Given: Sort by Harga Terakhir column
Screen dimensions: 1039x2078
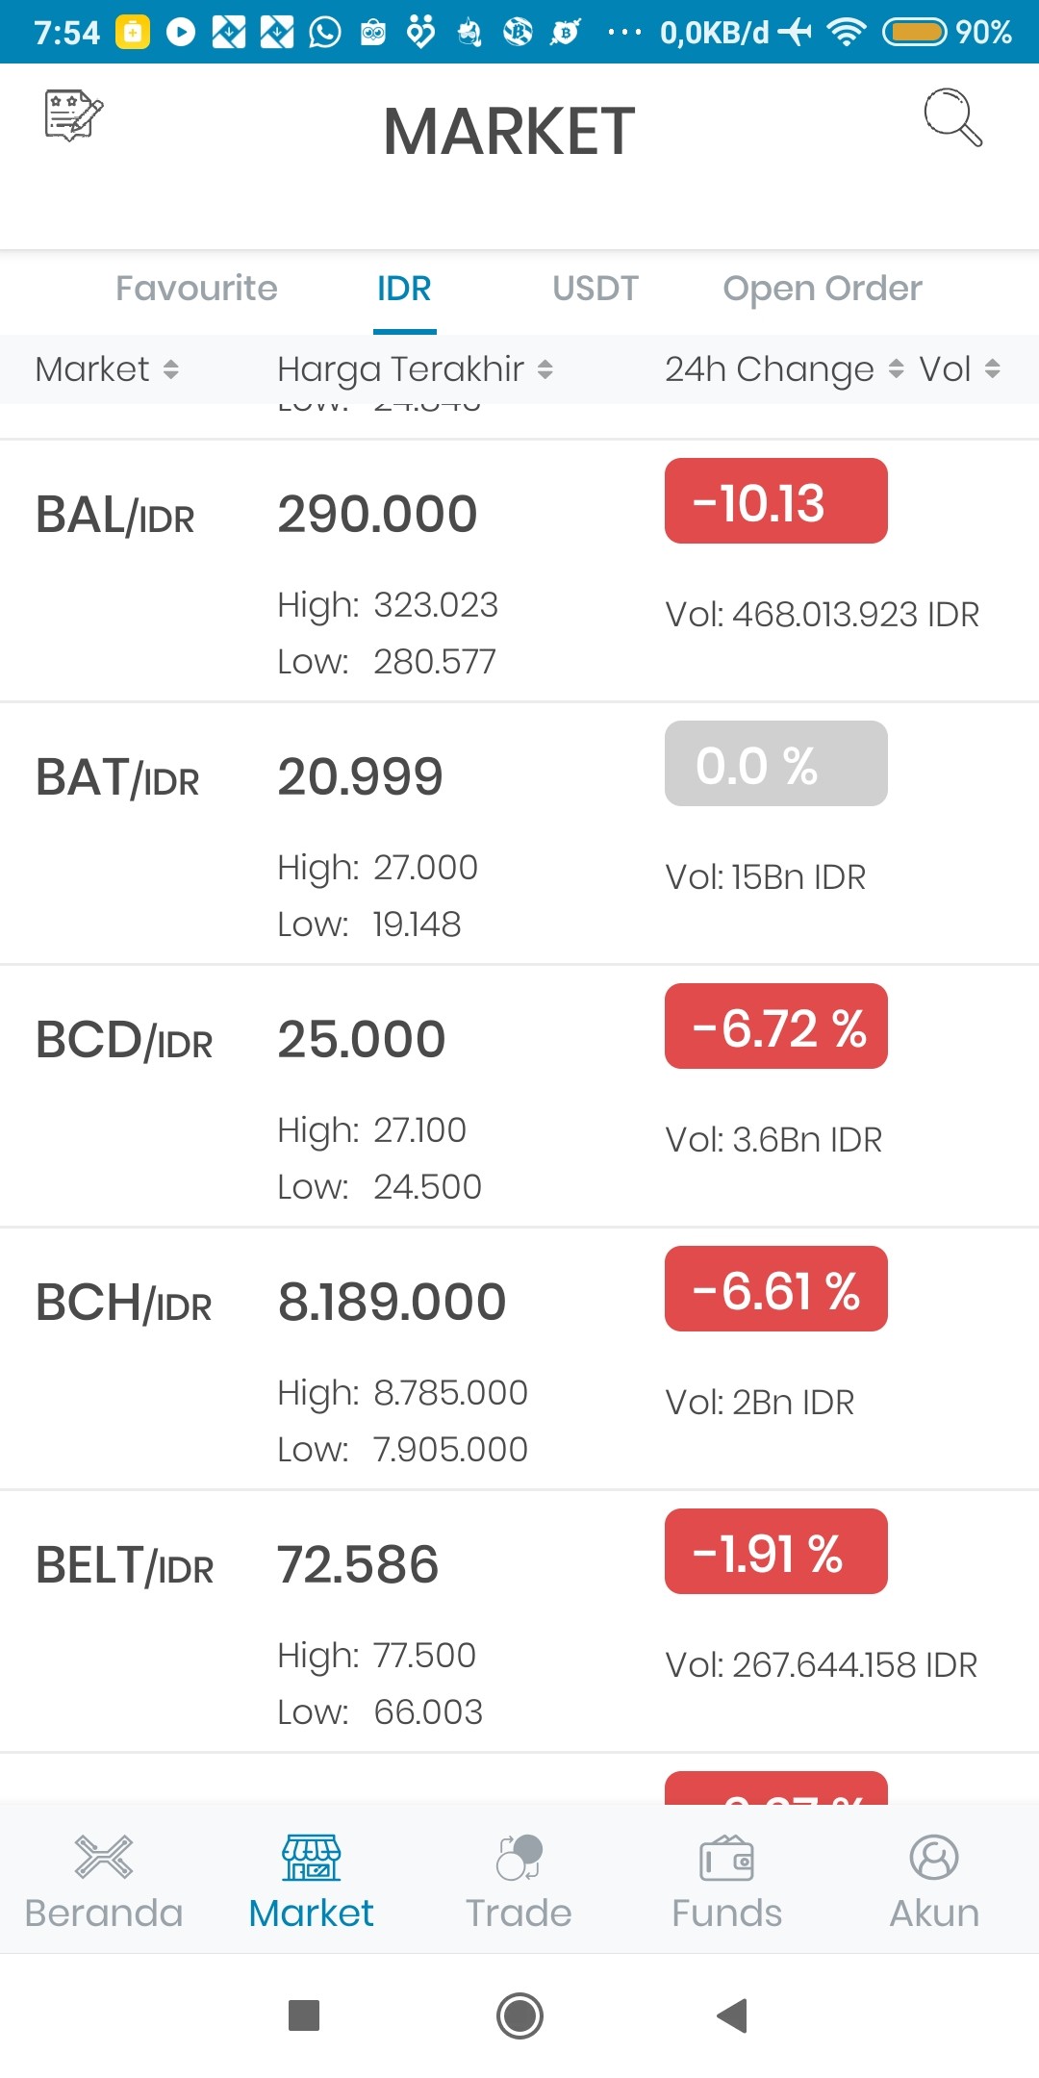Looking at the screenshot, I should click(415, 369).
